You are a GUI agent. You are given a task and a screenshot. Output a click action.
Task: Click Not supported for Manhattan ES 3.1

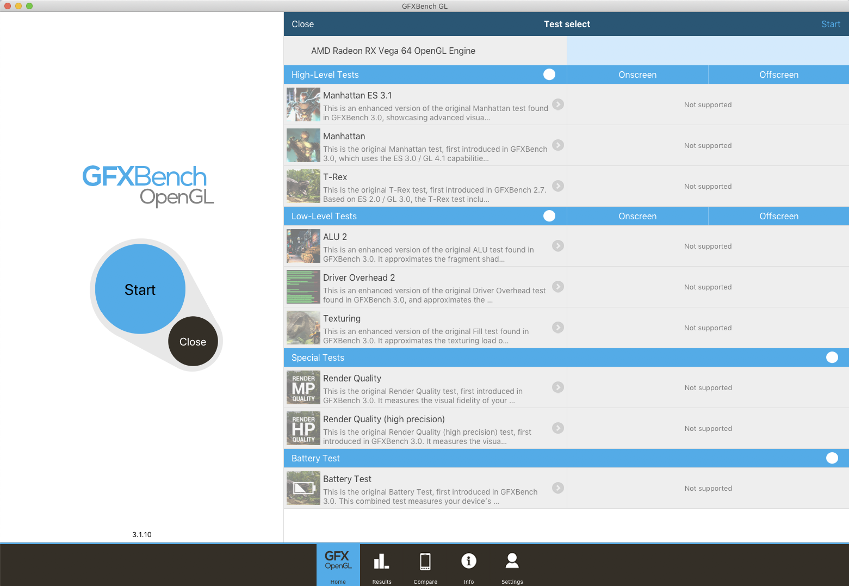pos(708,104)
